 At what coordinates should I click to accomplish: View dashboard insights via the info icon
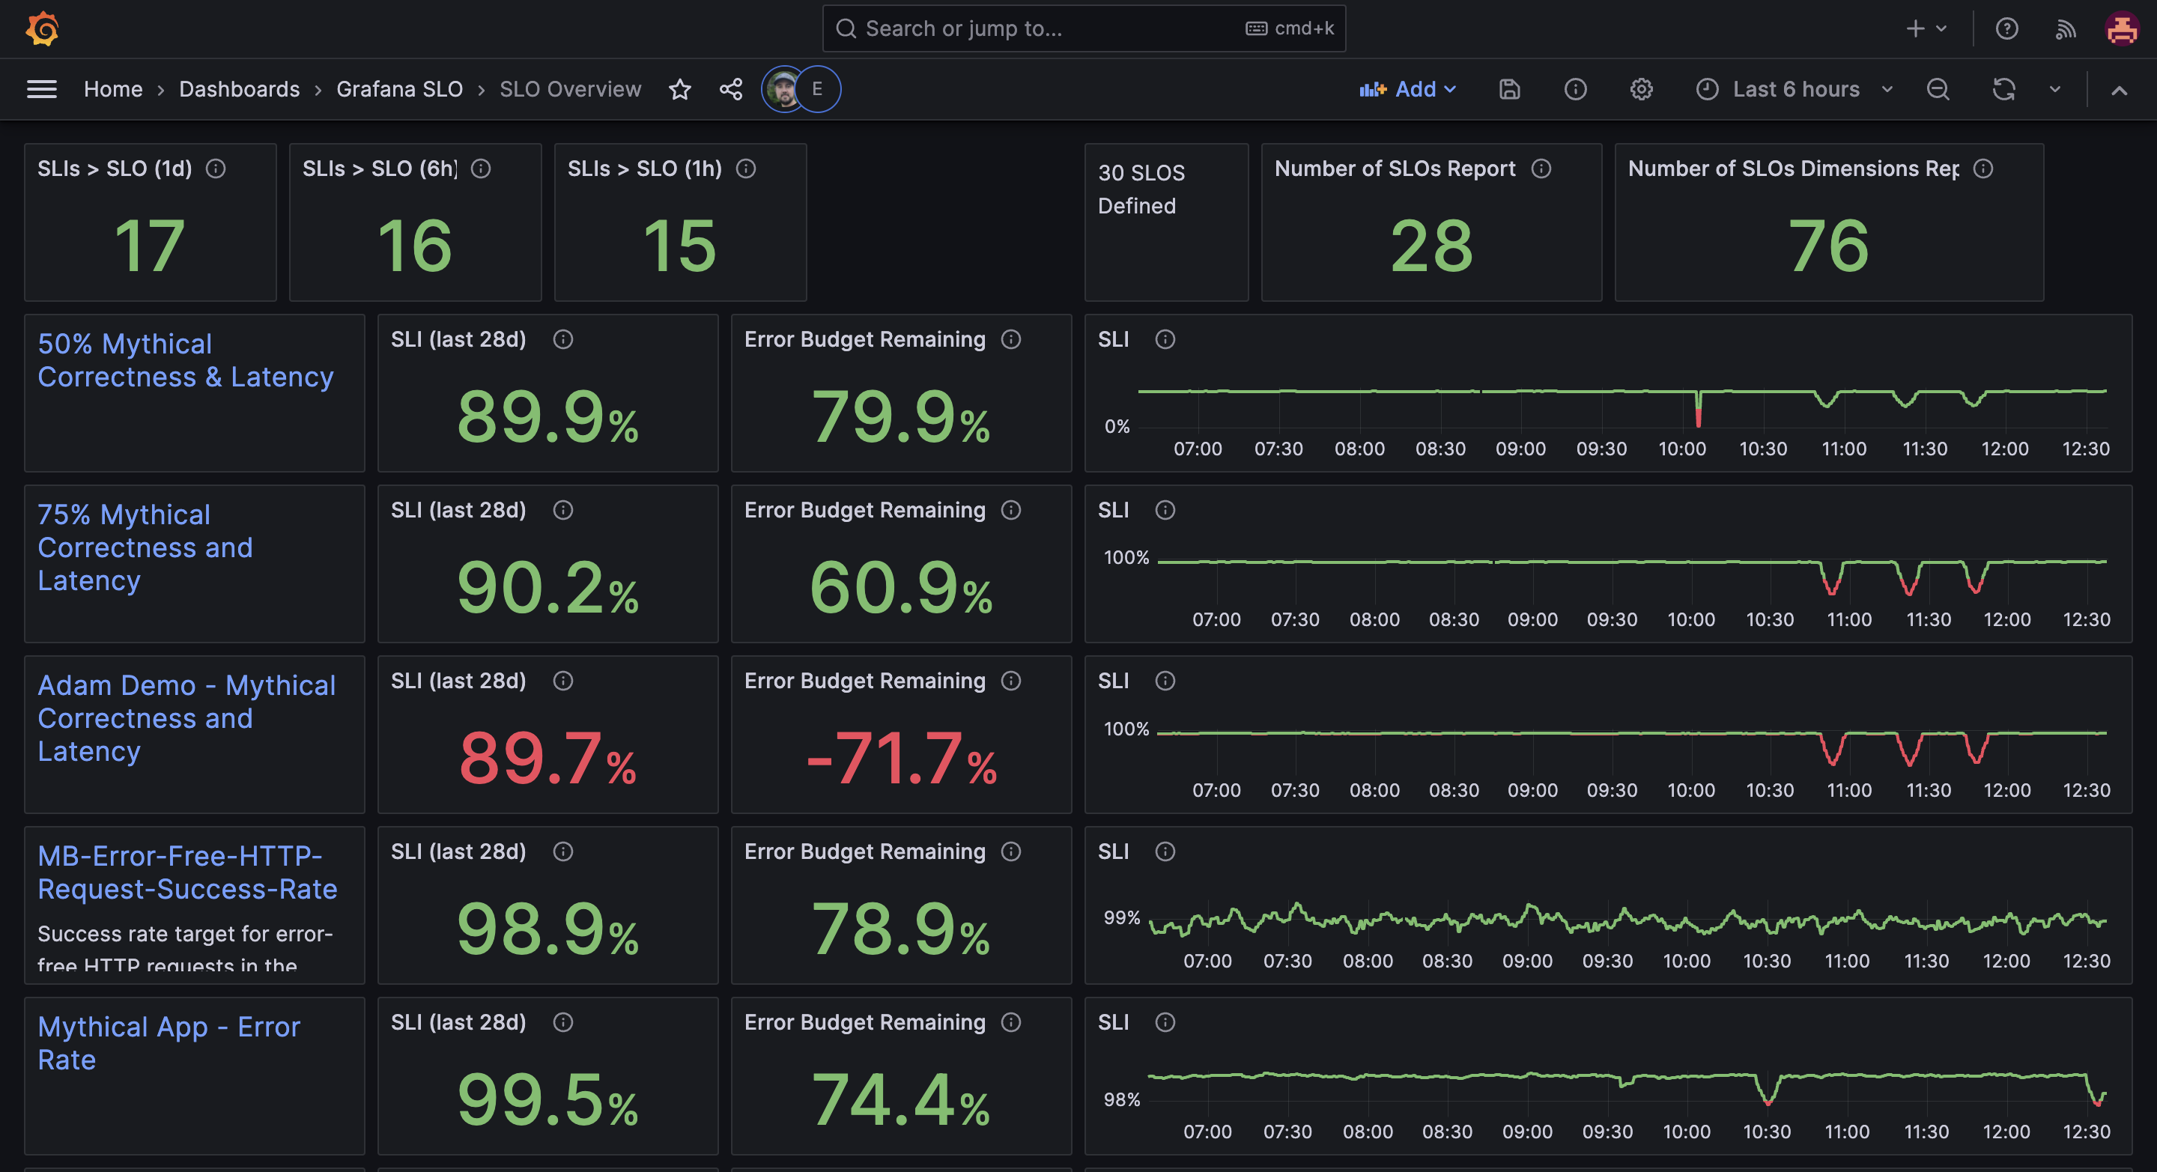(1576, 90)
